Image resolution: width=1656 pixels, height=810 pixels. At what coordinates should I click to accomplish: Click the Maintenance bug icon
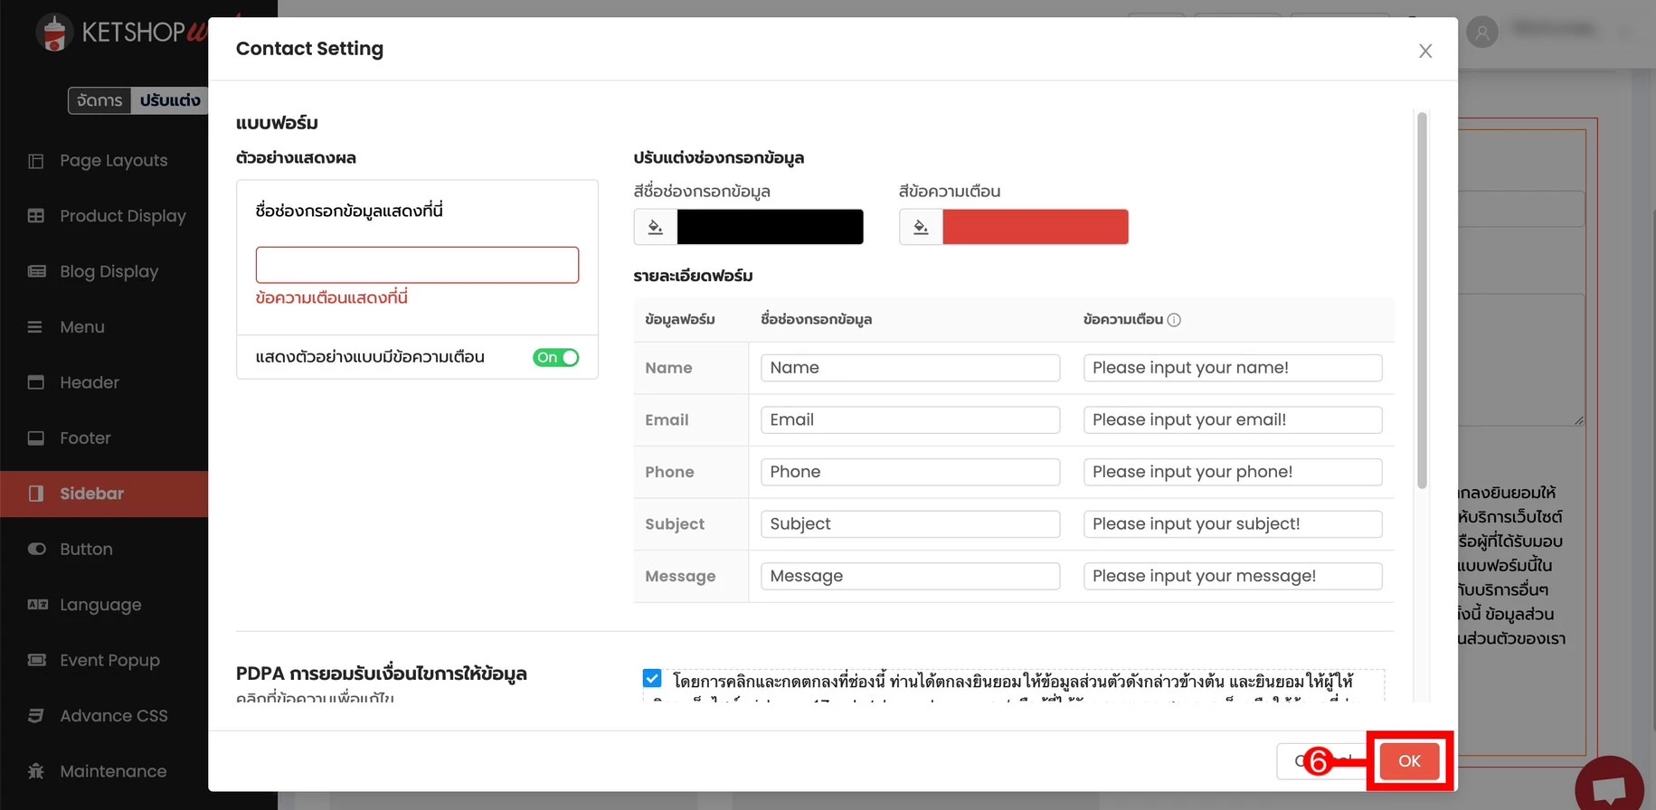[36, 771]
